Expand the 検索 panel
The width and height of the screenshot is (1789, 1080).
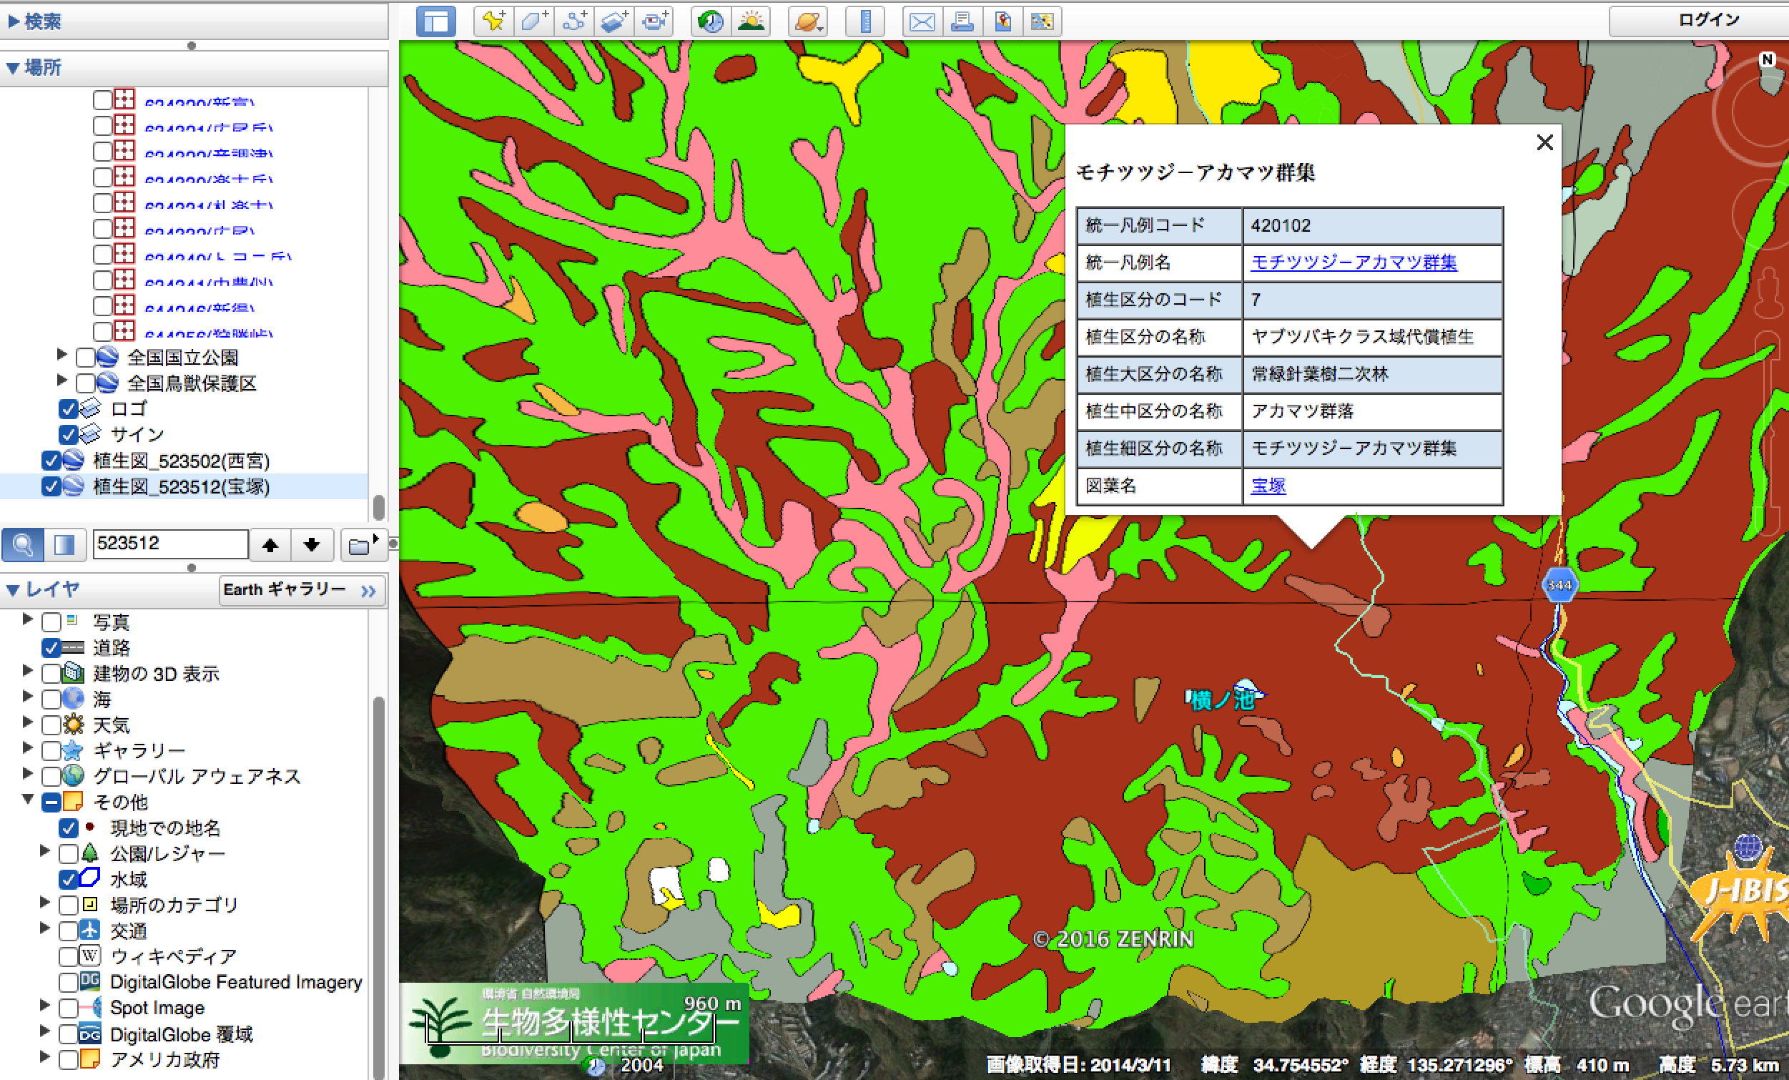(x=14, y=21)
